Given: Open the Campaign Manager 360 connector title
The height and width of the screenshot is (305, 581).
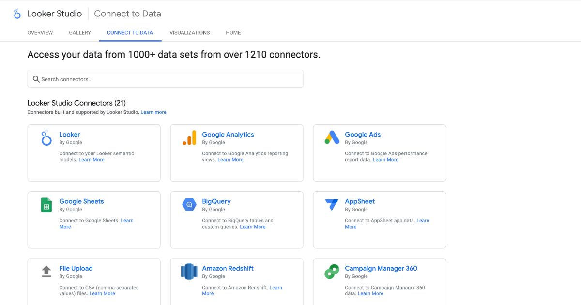Looking at the screenshot, I should pos(381,268).
